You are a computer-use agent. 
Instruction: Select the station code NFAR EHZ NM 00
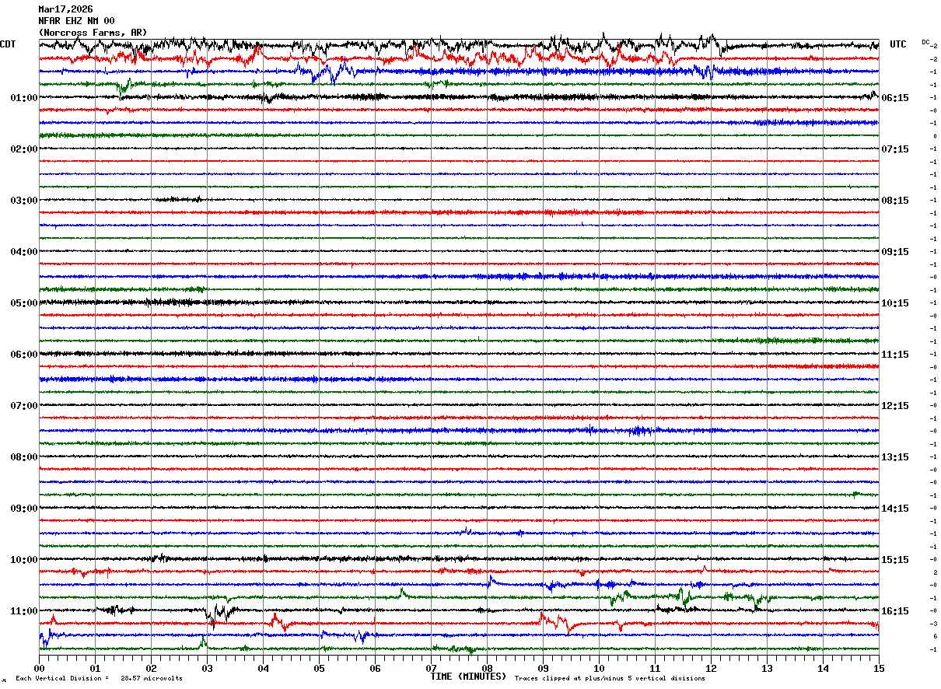coord(76,21)
